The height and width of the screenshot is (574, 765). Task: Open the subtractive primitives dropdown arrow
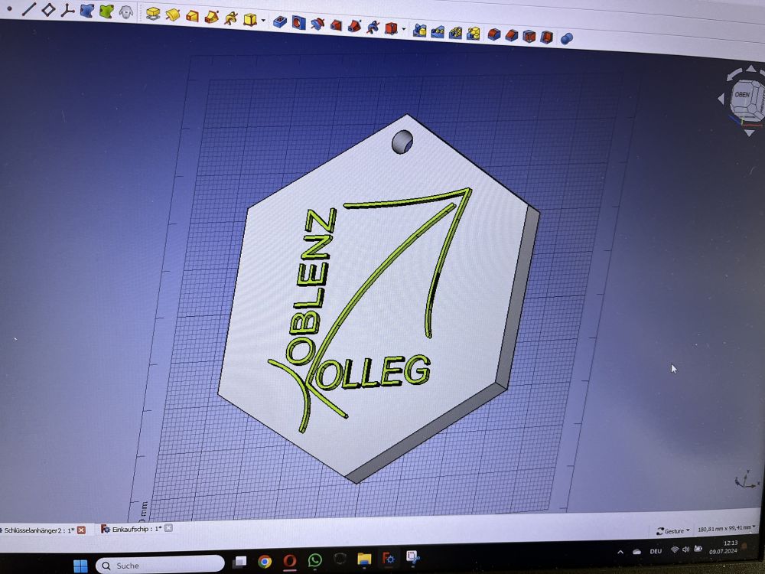pos(403,30)
